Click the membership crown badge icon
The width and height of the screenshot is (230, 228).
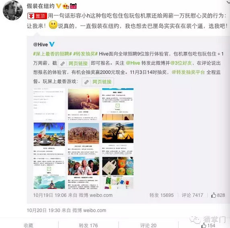click(66, 6)
